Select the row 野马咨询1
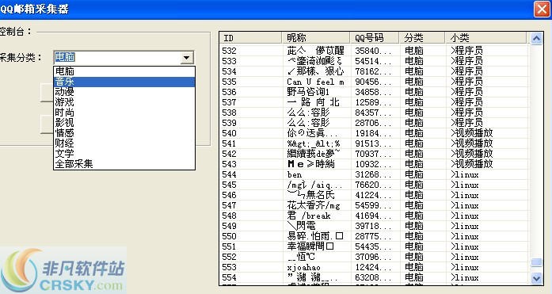 tap(374, 92)
